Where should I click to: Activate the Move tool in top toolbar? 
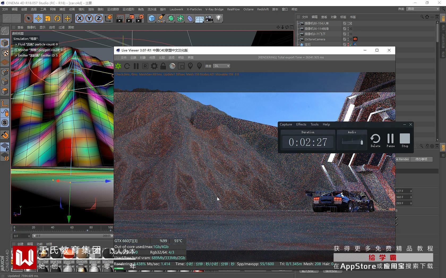38,18
